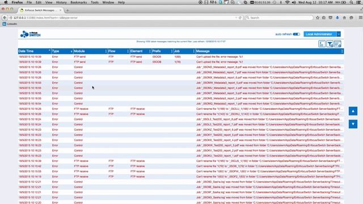Viewport: 363px width, 204px height.
Task: Click the Bluetooth icon in the menu bar
Action: point(281,2)
